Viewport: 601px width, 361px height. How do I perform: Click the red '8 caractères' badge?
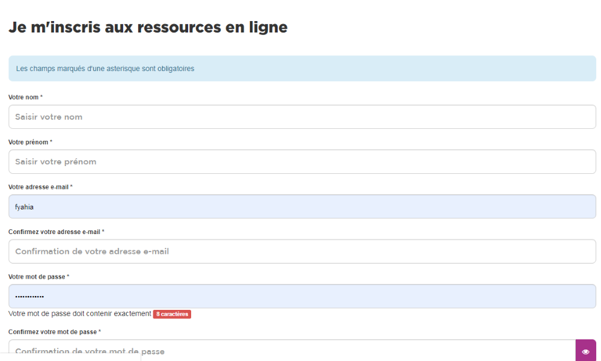pos(172,314)
